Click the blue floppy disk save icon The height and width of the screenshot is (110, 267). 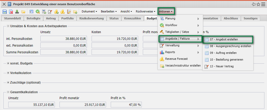(5, 12)
